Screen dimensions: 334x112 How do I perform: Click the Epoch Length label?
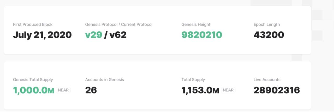(266, 24)
